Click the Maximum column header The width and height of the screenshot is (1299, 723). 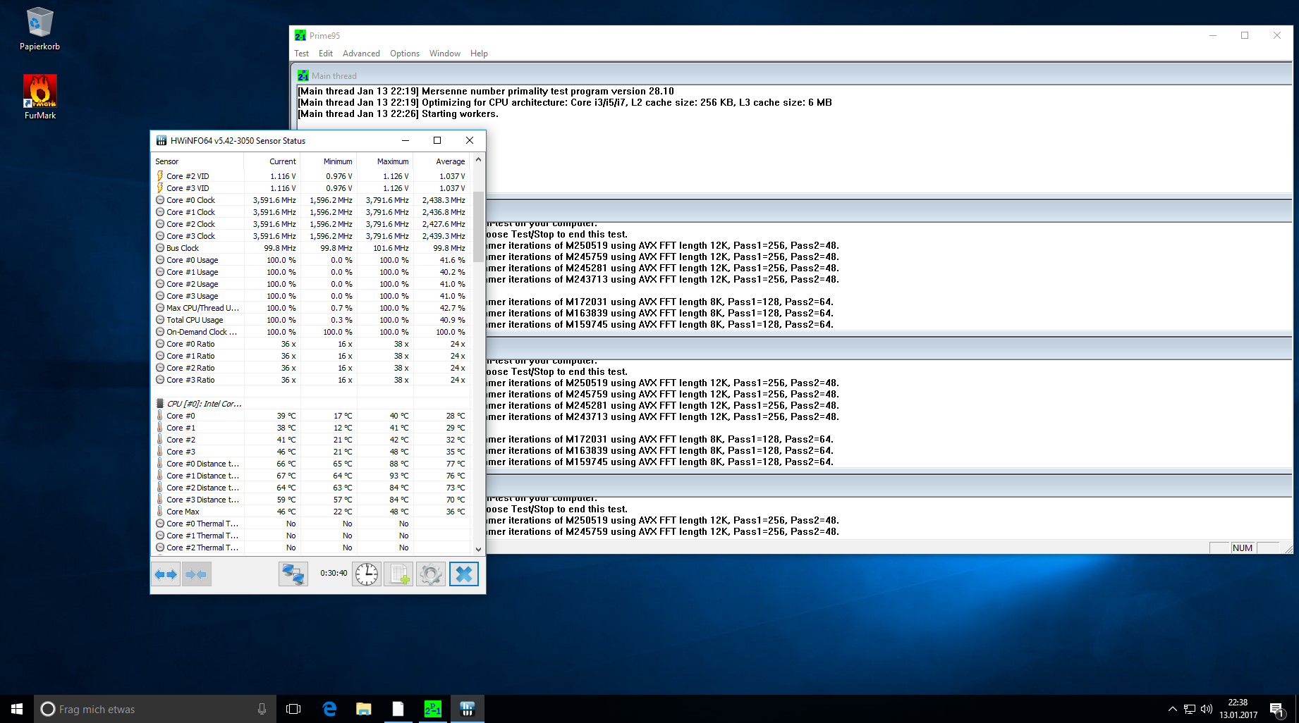click(x=385, y=161)
